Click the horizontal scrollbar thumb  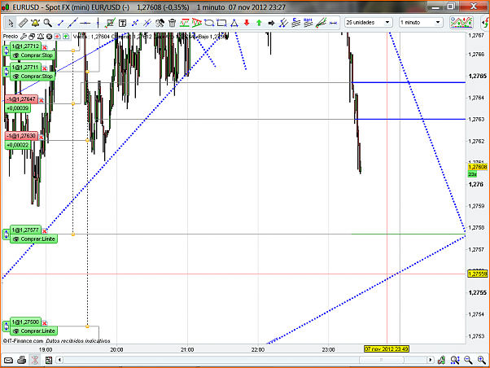[x=381, y=360]
